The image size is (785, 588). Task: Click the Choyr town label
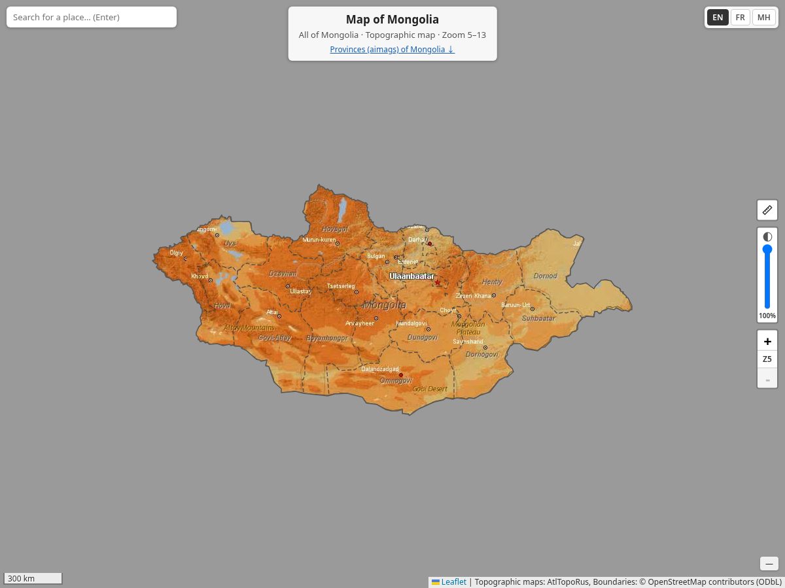point(447,310)
